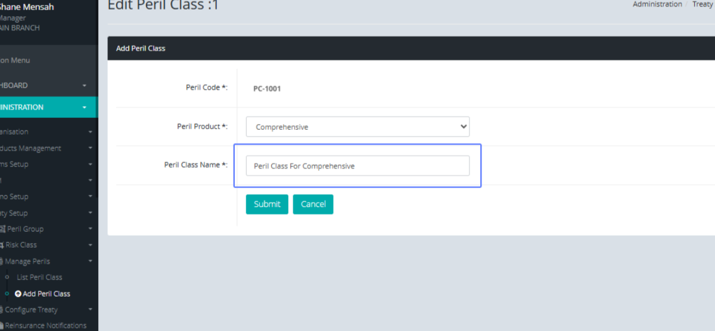
Task: Select Add Peril Class menu item
Action: coord(46,293)
